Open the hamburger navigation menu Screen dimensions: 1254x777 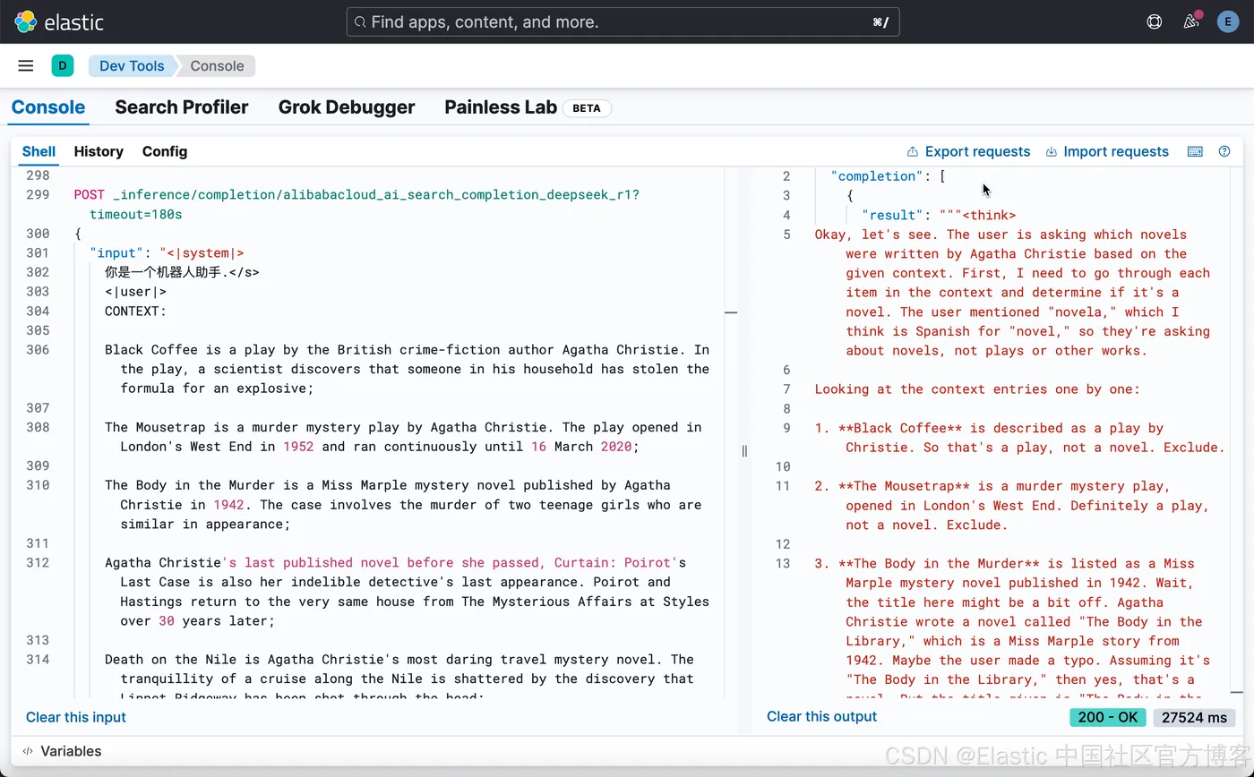(26, 65)
